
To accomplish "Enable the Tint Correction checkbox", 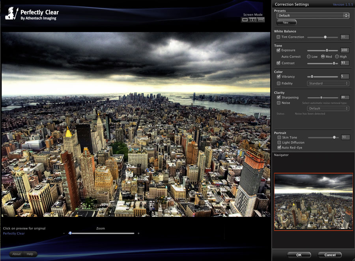I will click(x=278, y=37).
